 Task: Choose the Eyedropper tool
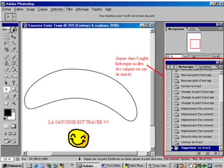(x=13, y=97)
